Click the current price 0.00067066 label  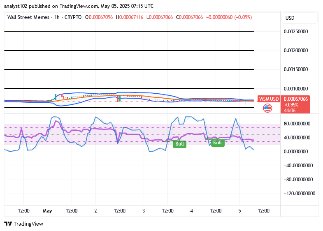click(x=296, y=99)
